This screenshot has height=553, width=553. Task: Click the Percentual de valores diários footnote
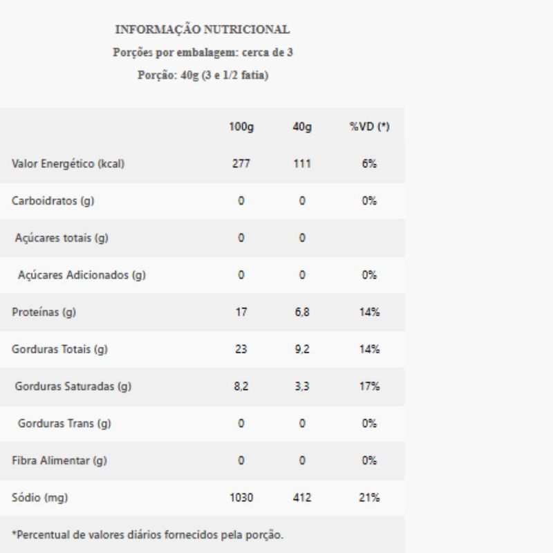point(148,534)
